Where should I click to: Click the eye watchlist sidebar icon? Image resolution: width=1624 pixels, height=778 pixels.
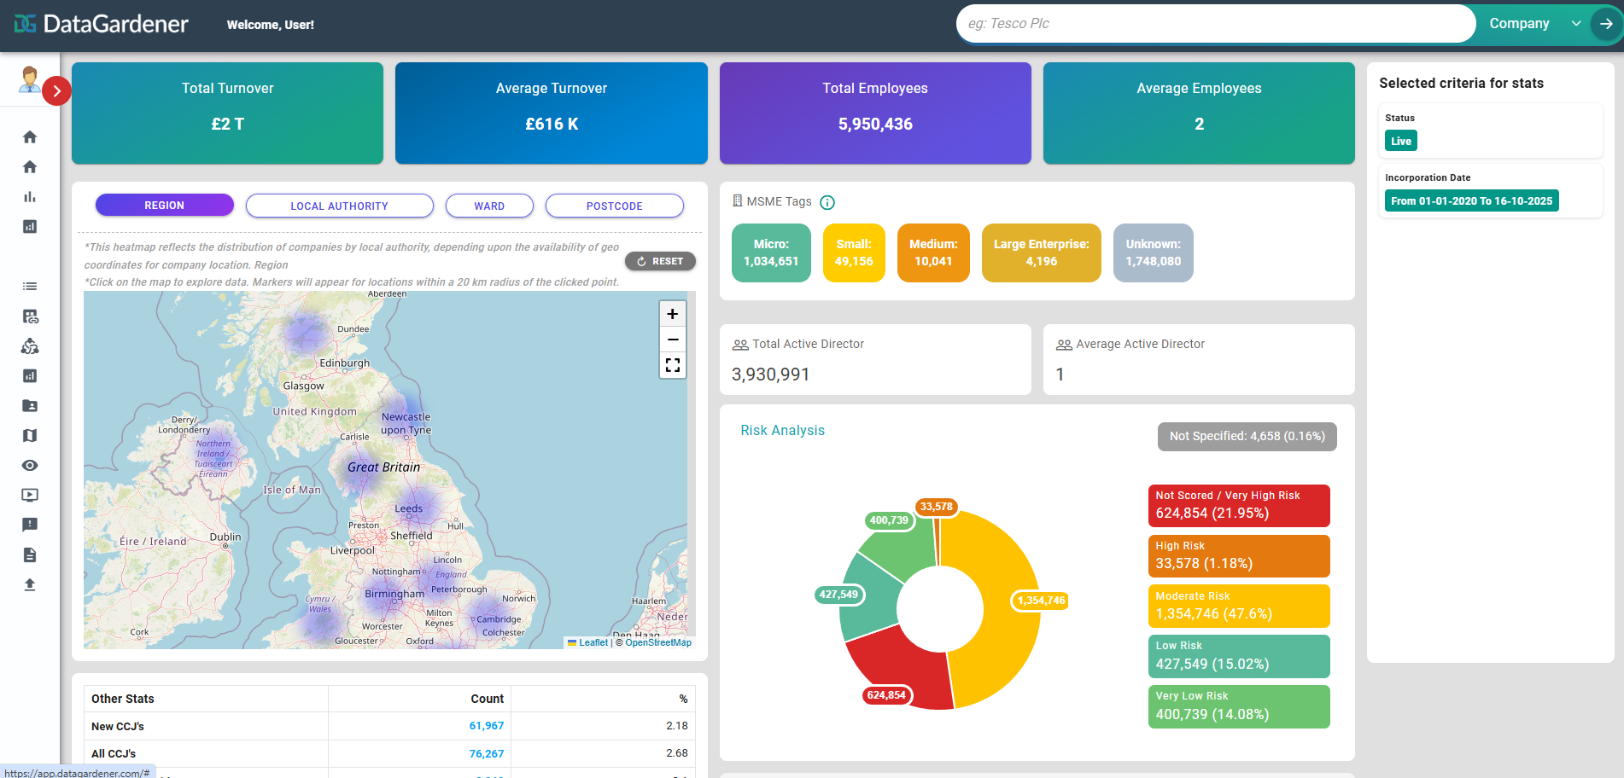(x=30, y=466)
